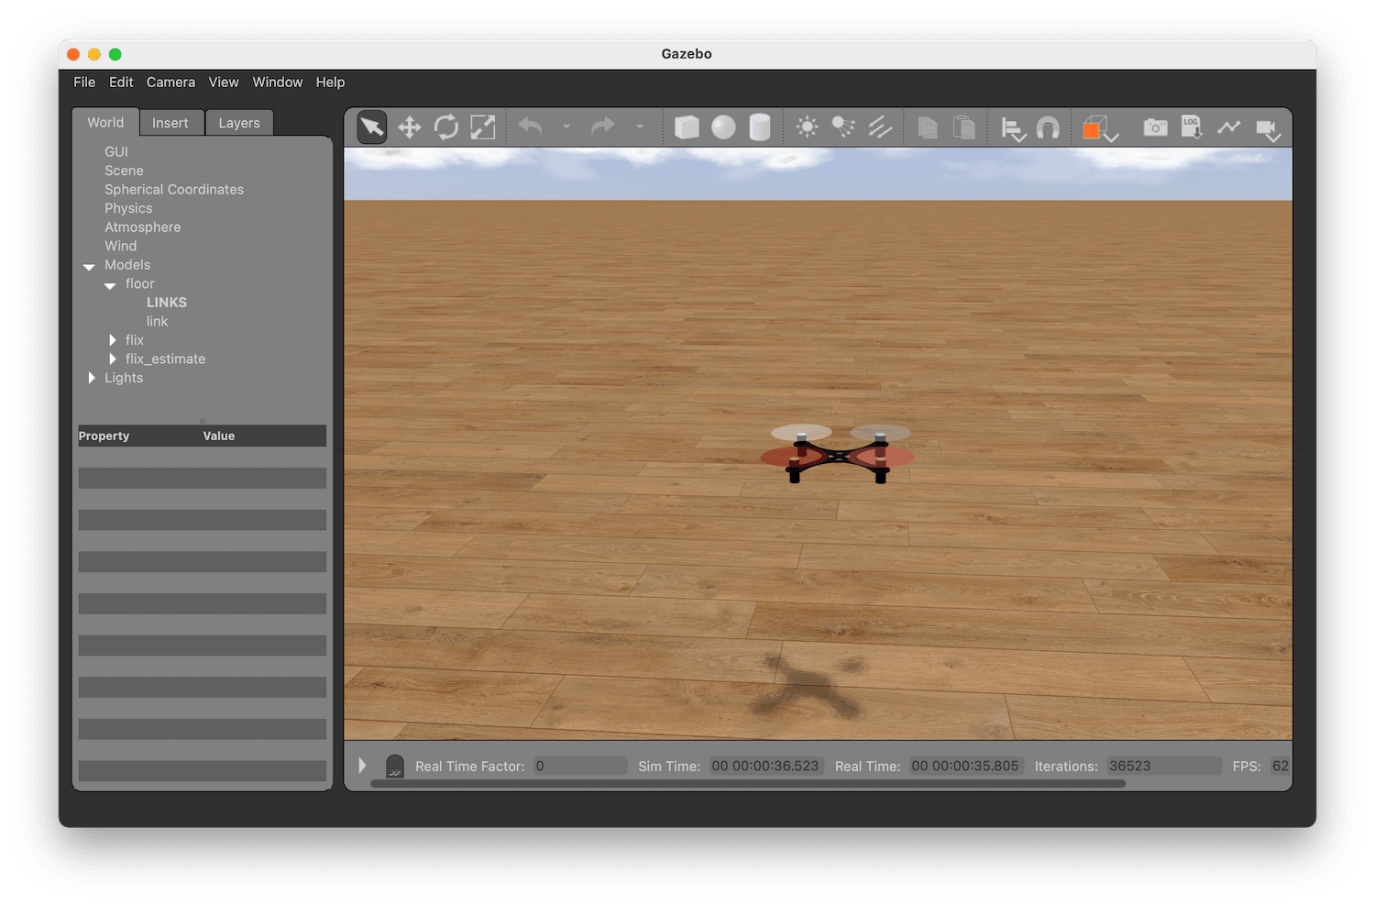Open the Camera menu
This screenshot has height=905, width=1375.
170,82
